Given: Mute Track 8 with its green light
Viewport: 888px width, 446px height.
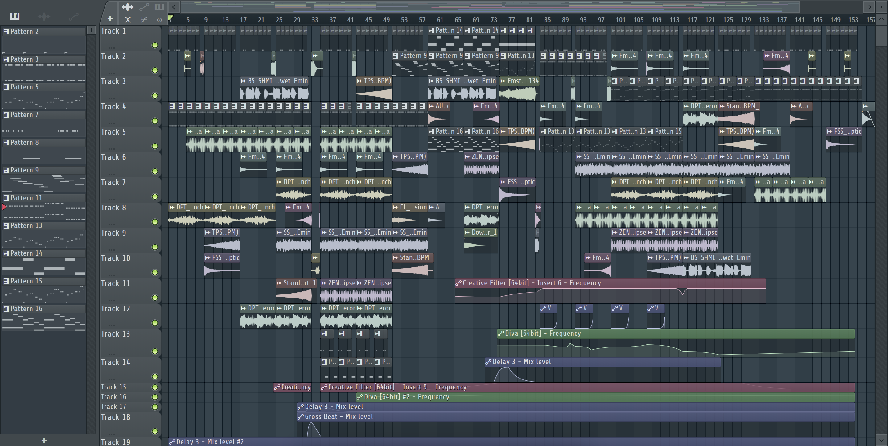Looking at the screenshot, I should pyautogui.click(x=155, y=222).
